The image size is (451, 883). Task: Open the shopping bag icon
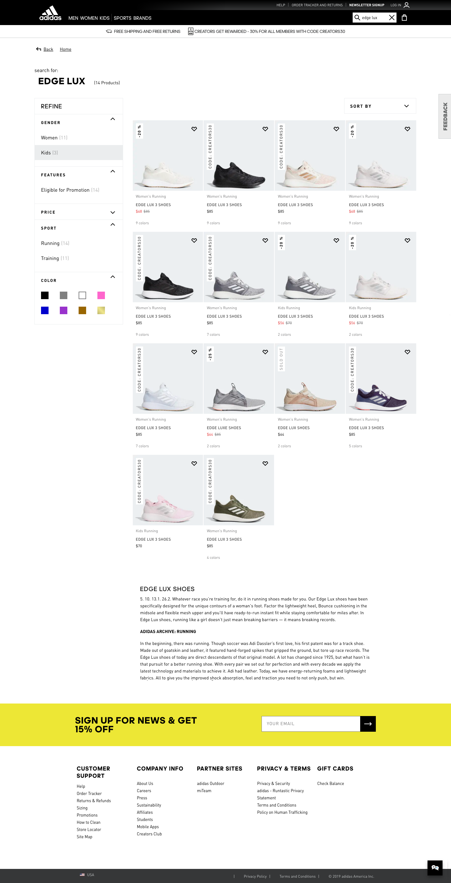coord(404,18)
